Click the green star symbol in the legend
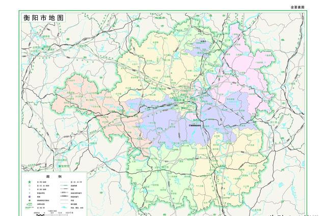326x216 pixels. point(30,181)
